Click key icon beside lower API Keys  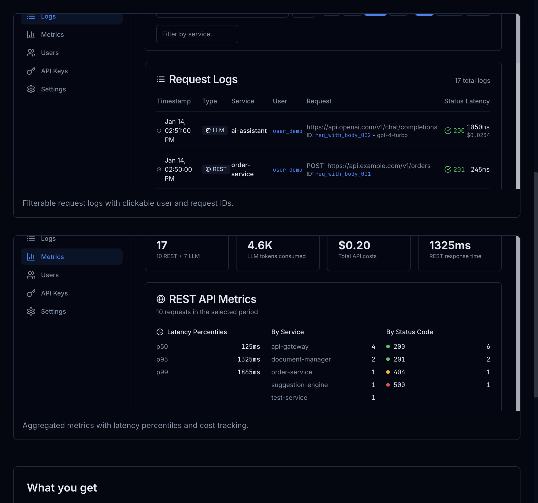(31, 293)
